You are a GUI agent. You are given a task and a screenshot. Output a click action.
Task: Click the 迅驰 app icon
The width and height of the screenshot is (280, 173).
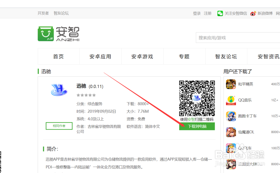click(59, 90)
